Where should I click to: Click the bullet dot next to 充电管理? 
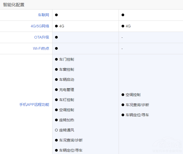click(56, 90)
